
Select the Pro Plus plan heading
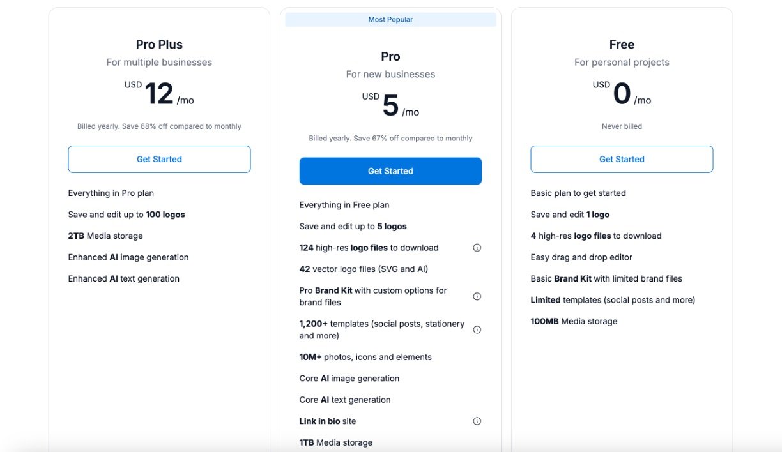159,45
